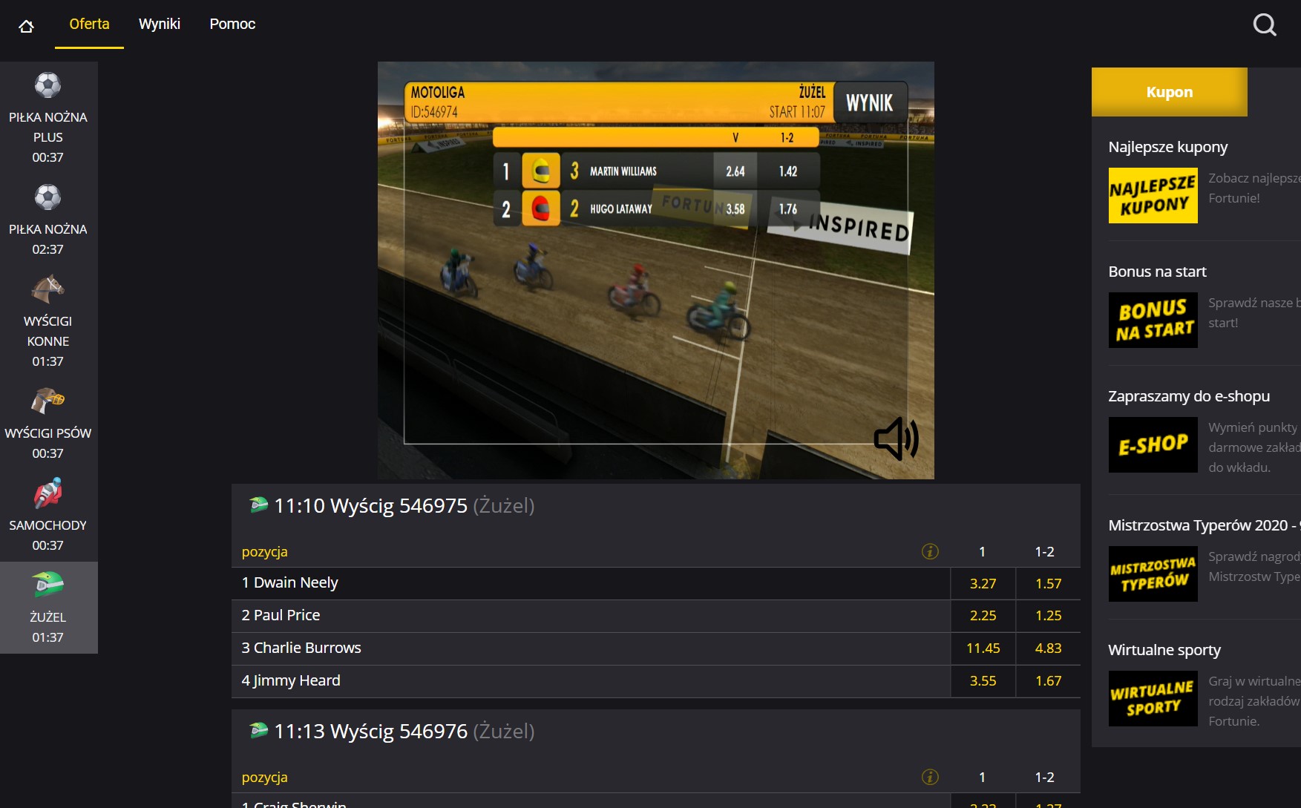
Task: Bet on Jimmy Heard 1-2 odds 1.67
Action: pos(1048,681)
